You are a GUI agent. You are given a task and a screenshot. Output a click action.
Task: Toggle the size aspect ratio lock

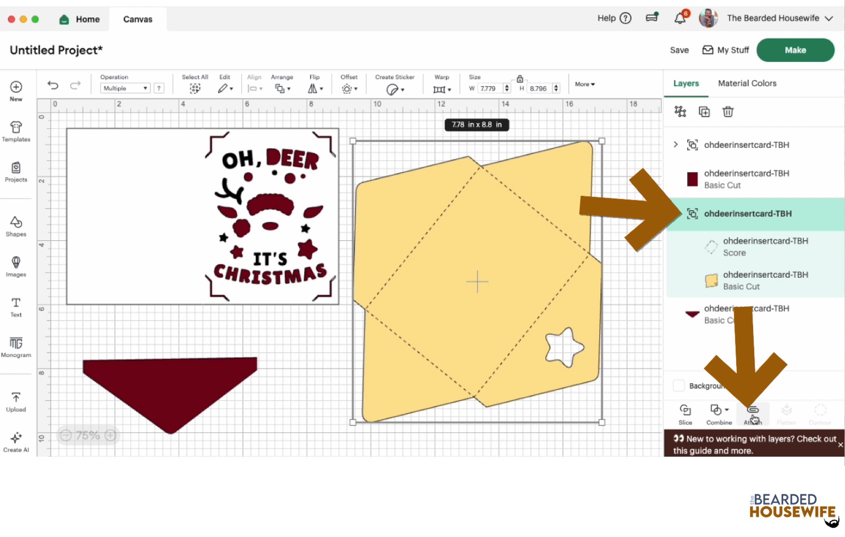520,79
